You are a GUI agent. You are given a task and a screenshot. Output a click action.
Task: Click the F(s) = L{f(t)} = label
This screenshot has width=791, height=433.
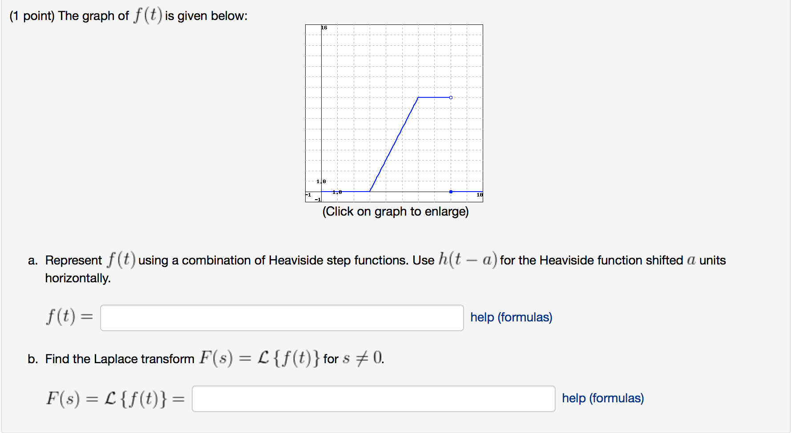point(116,398)
